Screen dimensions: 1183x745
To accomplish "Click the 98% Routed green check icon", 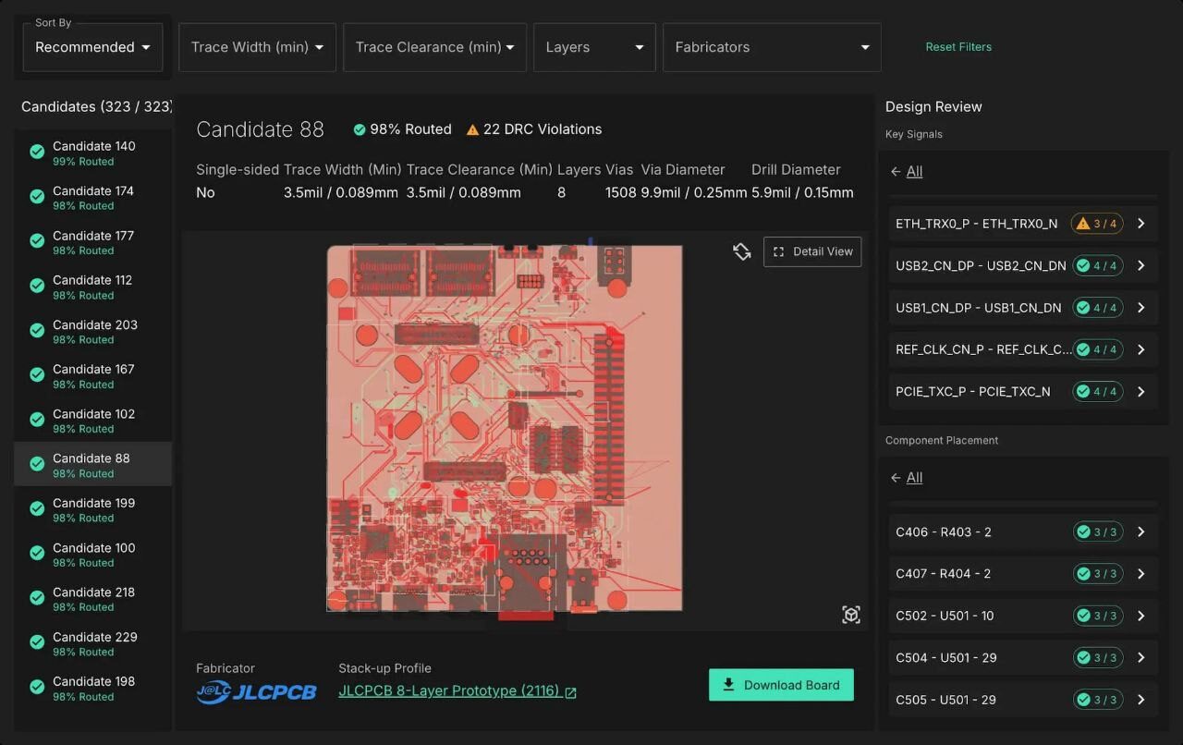I will click(360, 130).
